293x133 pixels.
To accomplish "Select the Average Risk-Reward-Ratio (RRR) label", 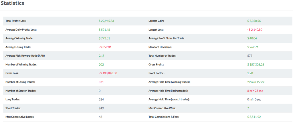I will click(x=25, y=56).
